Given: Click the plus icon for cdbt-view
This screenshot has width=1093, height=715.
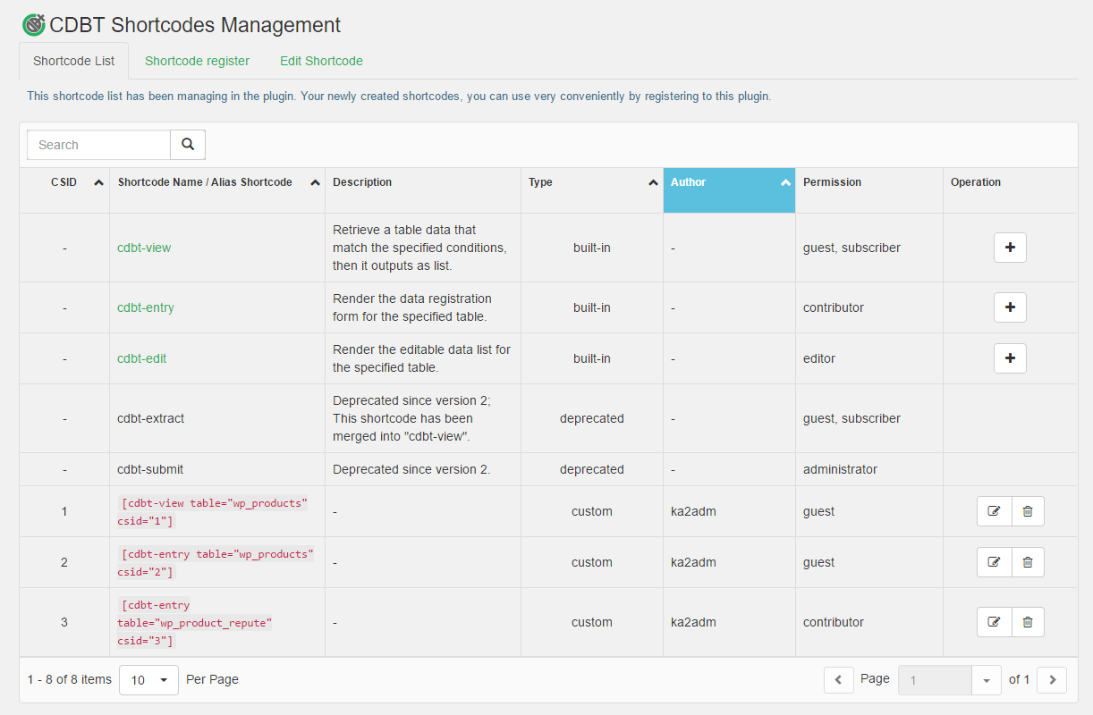Looking at the screenshot, I should pos(1010,248).
